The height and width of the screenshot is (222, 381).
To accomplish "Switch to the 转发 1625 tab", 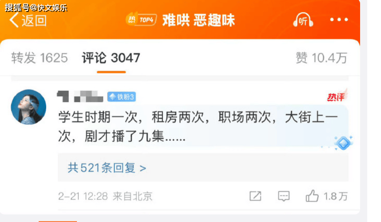I will (x=40, y=58).
